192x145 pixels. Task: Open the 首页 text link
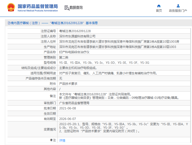pyautogui.click(x=159, y=11)
